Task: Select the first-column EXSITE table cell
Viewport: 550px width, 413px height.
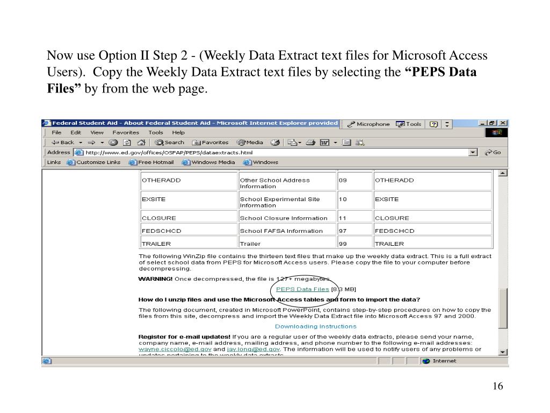Action: [189, 200]
